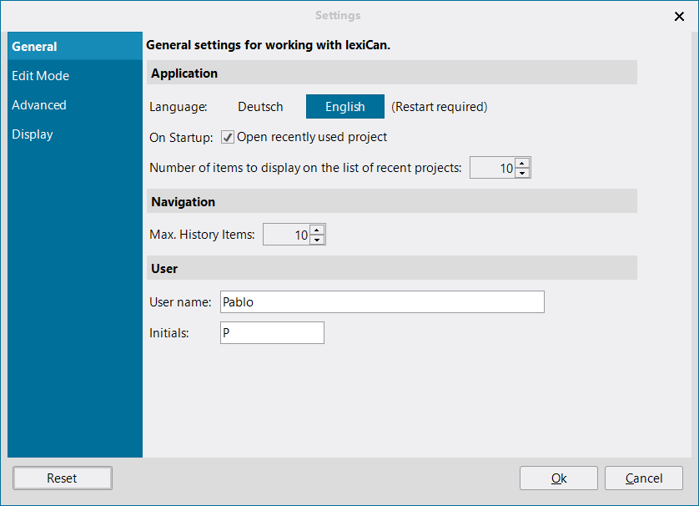The image size is (699, 506).
Task: Click into the Initials text box
Action: point(271,333)
